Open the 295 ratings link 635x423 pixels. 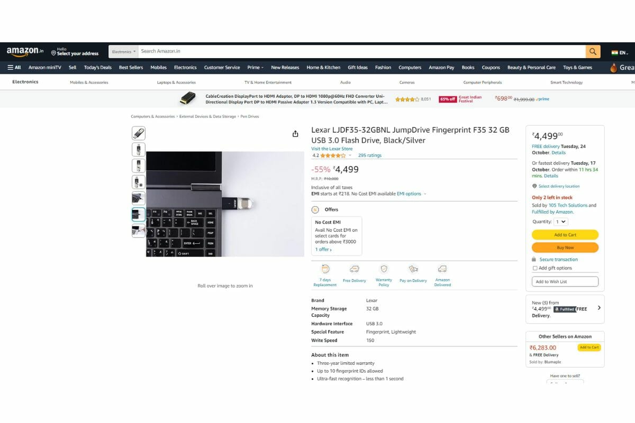tap(370, 155)
